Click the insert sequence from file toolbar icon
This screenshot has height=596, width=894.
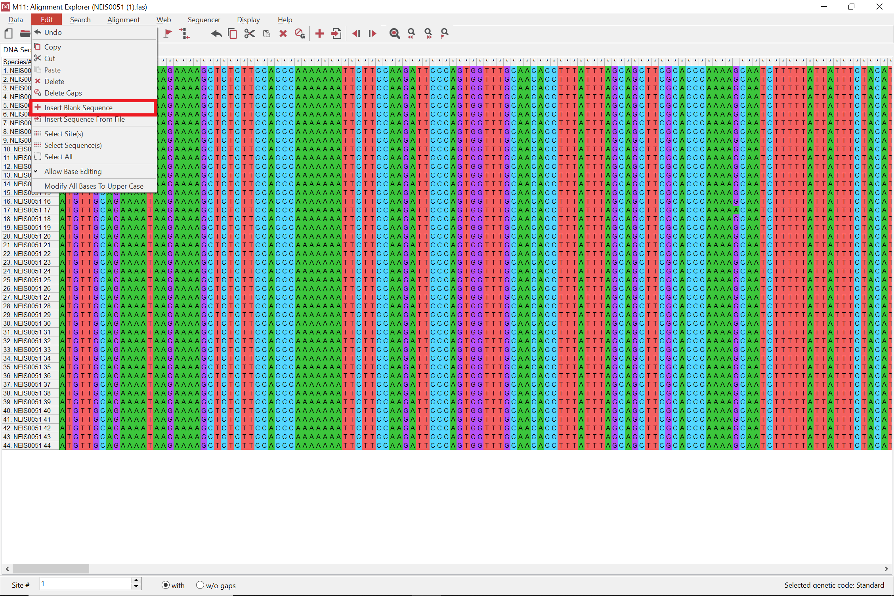(336, 34)
